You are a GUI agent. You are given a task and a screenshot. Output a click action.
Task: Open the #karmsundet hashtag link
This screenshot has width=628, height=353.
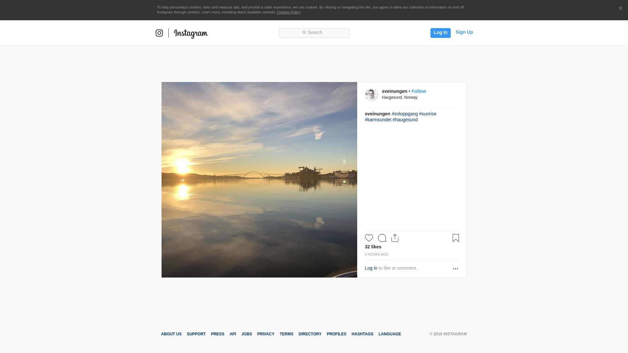[x=378, y=120]
